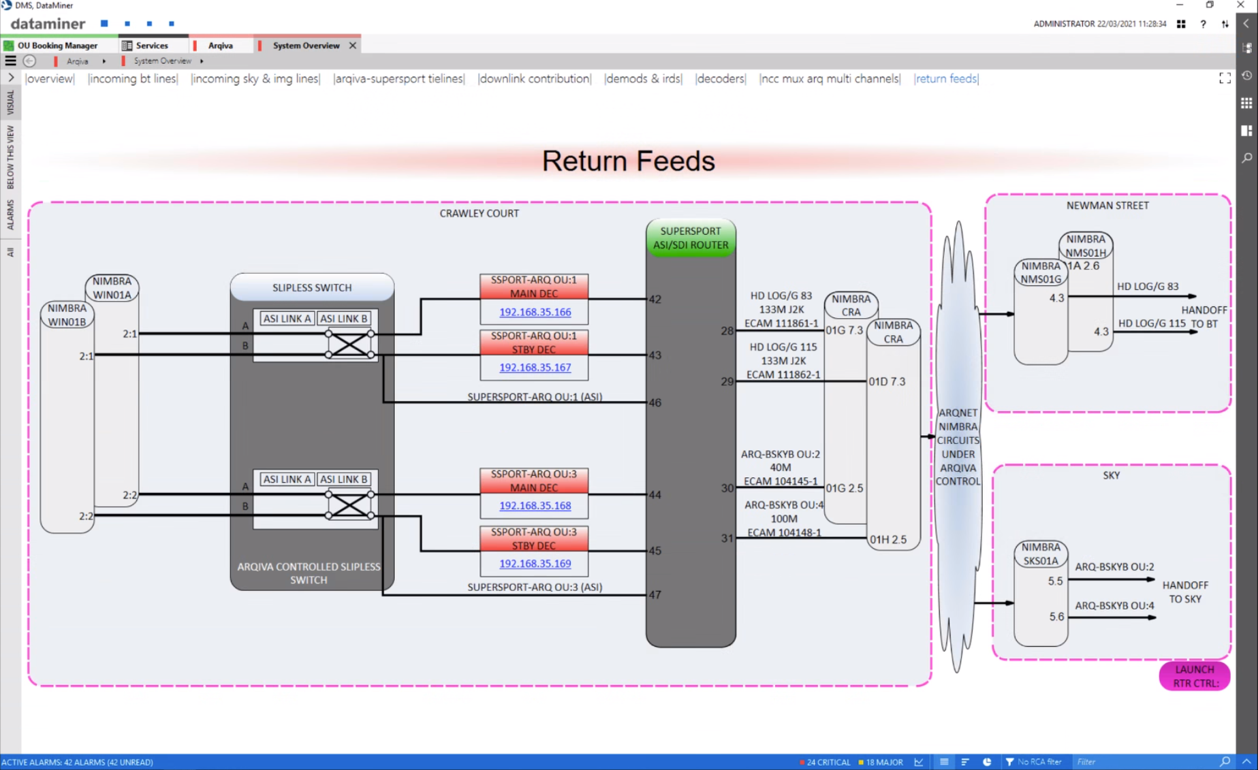Open IP link 192.168.35.168
Viewport: 1258px width, 770px height.
pos(535,506)
